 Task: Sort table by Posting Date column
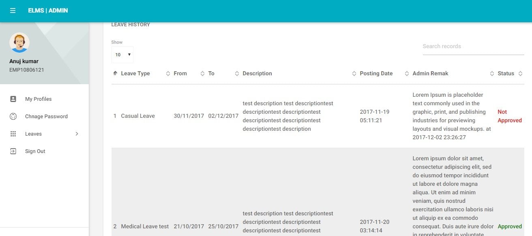coord(376,73)
